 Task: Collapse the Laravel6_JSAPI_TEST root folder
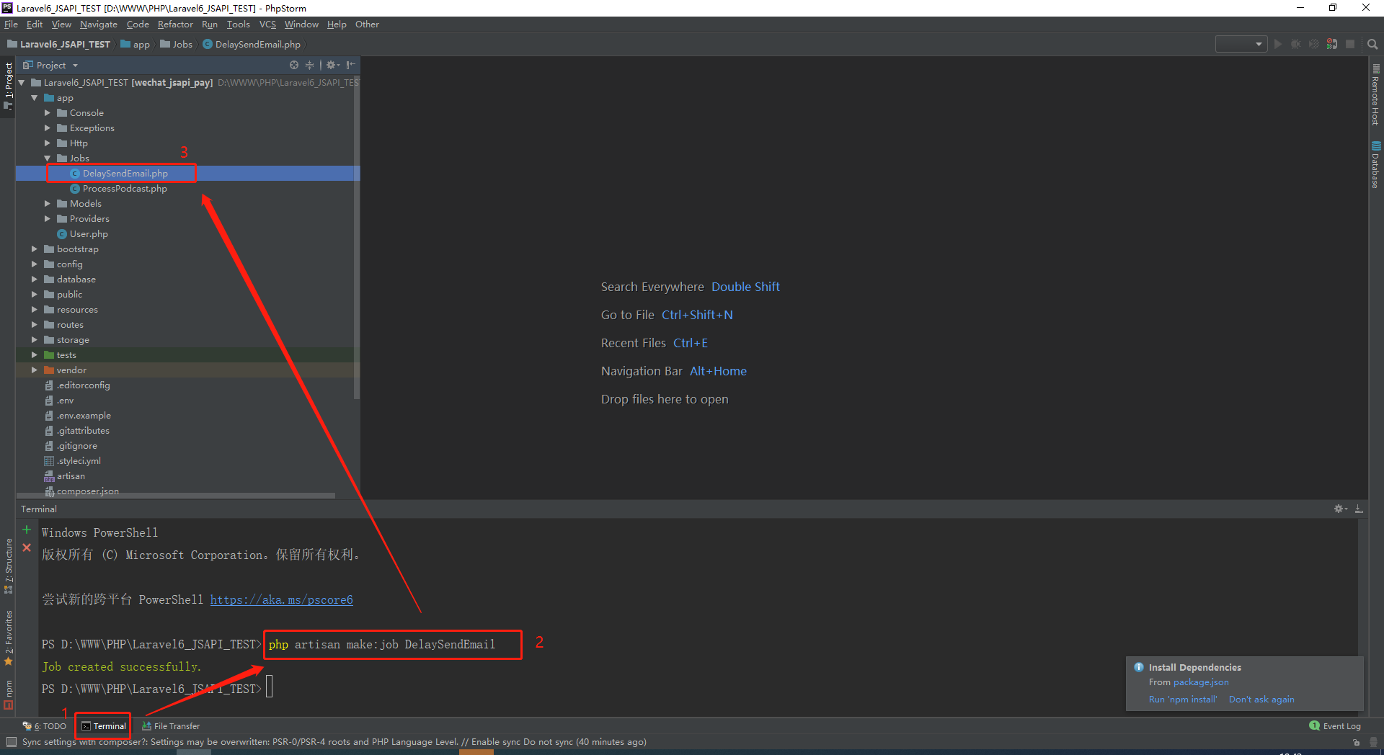[22, 83]
